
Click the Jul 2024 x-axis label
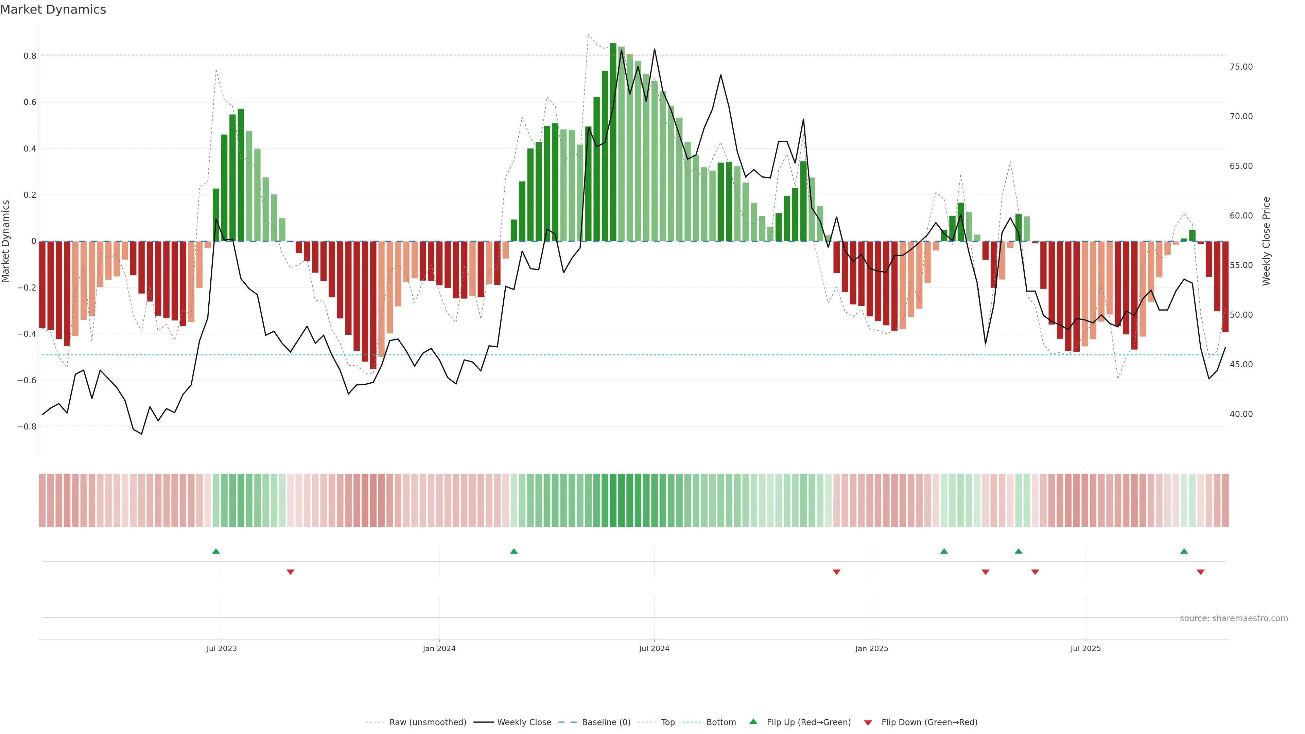[x=654, y=648]
